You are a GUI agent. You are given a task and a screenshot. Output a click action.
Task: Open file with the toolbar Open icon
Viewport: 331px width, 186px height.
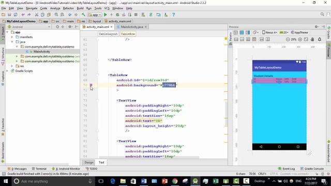click(x=3, y=15)
